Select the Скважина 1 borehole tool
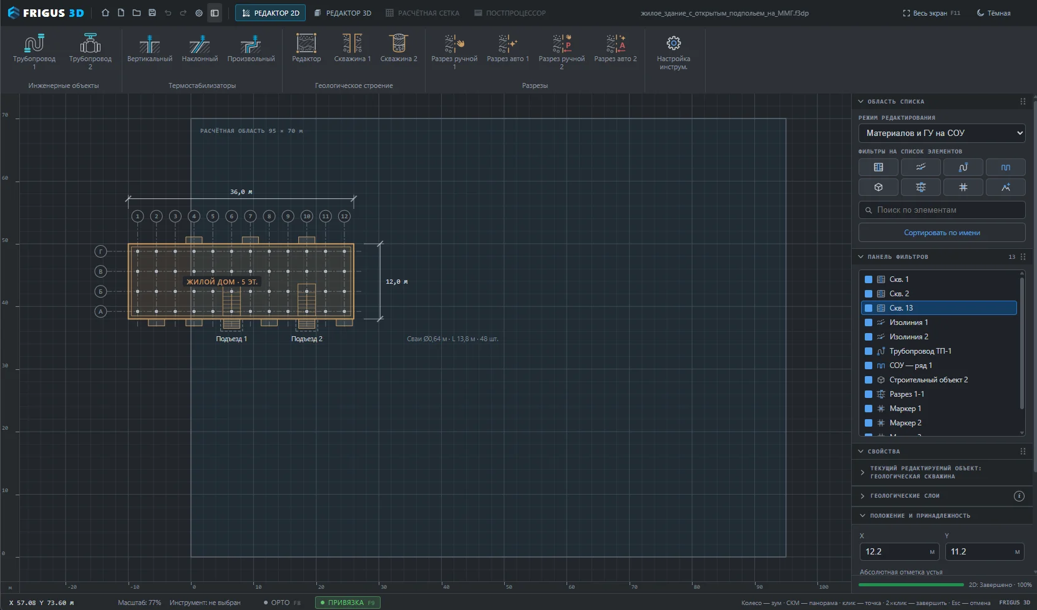 tap(353, 49)
